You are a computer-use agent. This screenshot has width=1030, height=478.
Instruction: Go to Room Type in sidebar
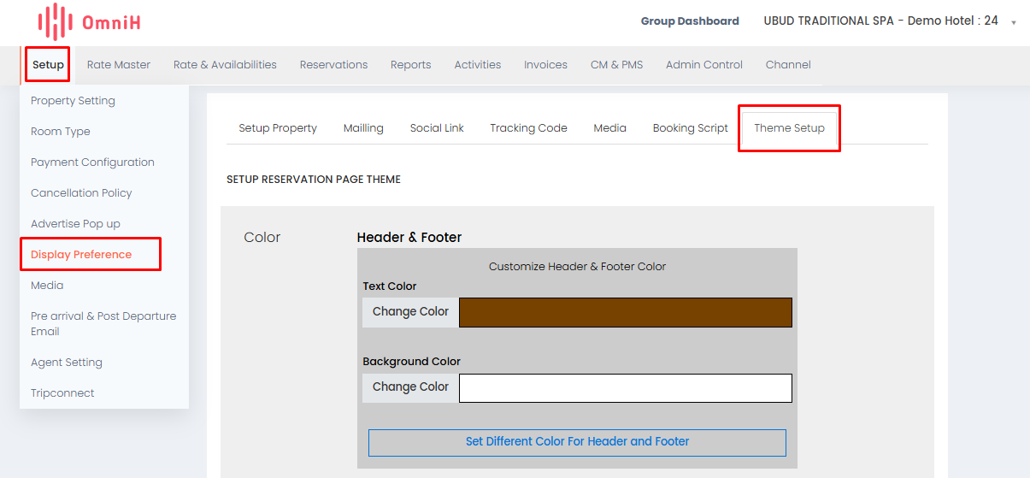[x=61, y=132]
